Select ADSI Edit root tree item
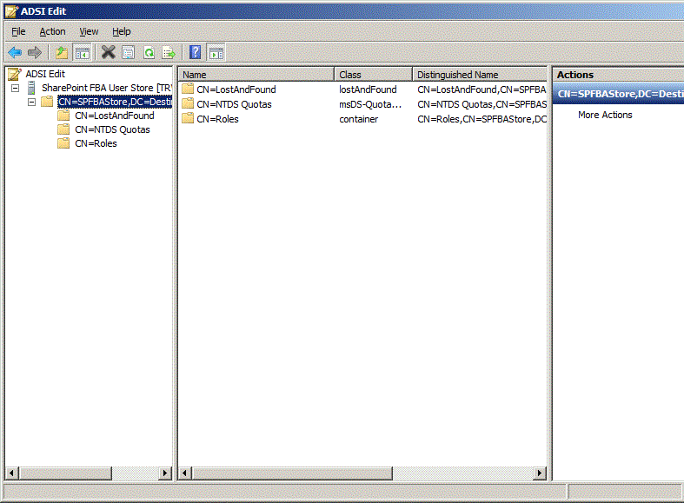The width and height of the screenshot is (684, 503). coord(45,74)
